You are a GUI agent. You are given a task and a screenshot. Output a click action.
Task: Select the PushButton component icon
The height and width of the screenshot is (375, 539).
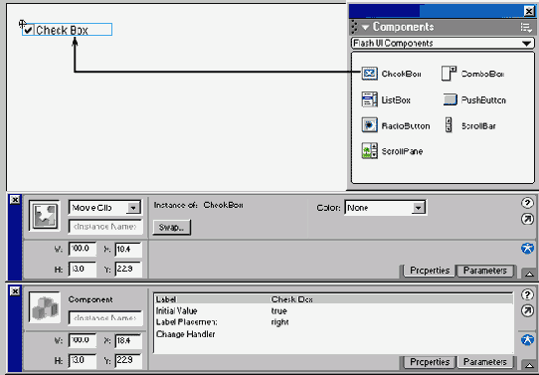(449, 99)
